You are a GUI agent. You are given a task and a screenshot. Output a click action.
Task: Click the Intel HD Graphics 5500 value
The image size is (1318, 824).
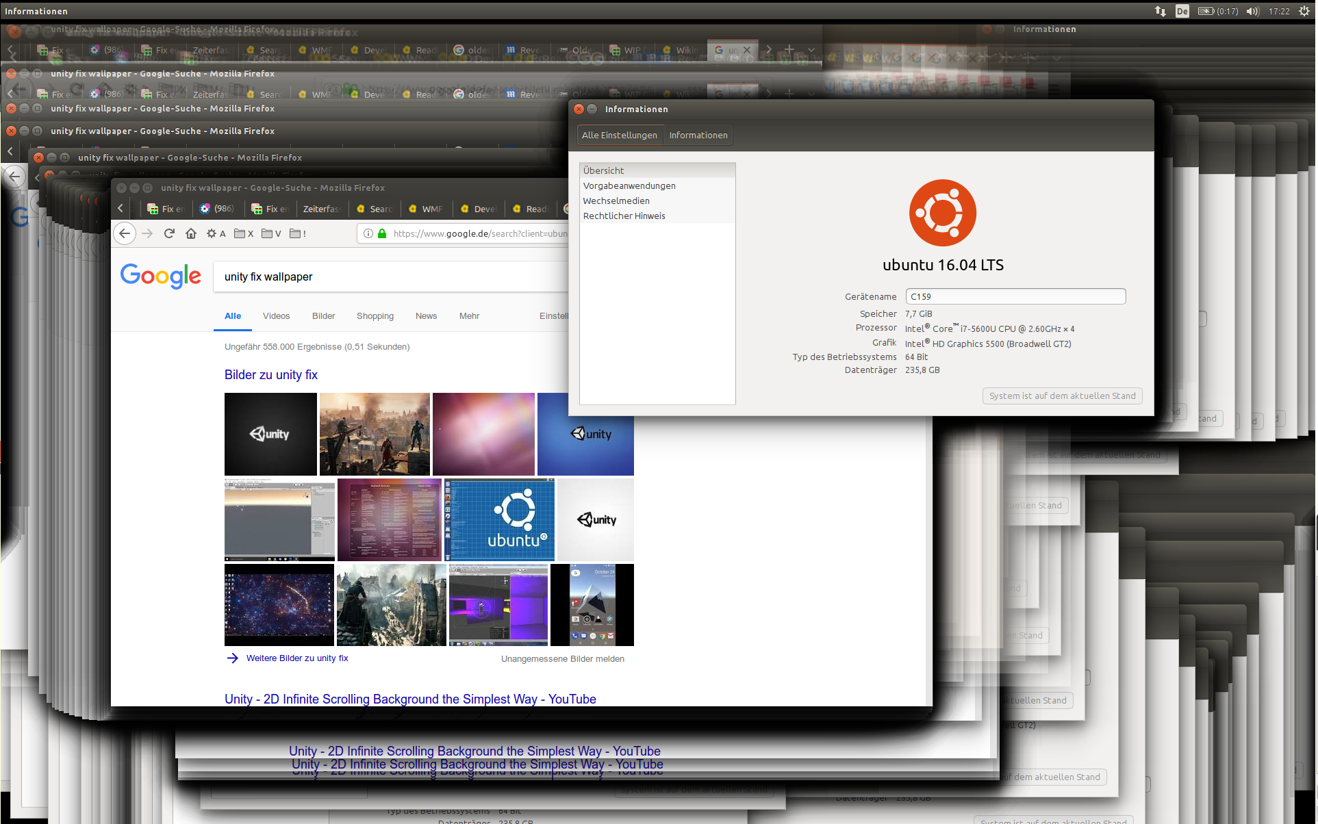click(x=988, y=344)
